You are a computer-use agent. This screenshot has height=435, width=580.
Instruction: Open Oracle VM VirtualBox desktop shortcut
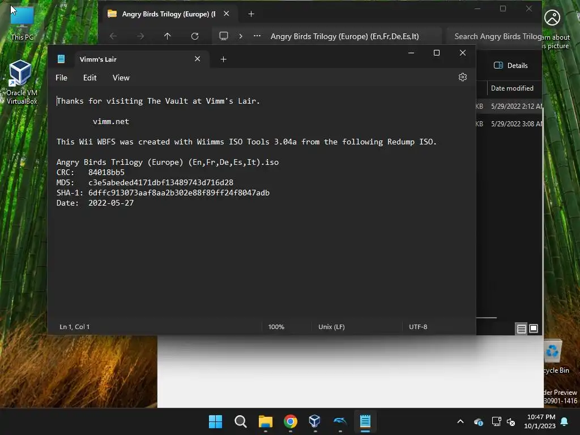[22, 82]
